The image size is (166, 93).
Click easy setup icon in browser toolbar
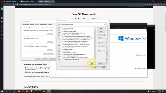pos(164,4)
